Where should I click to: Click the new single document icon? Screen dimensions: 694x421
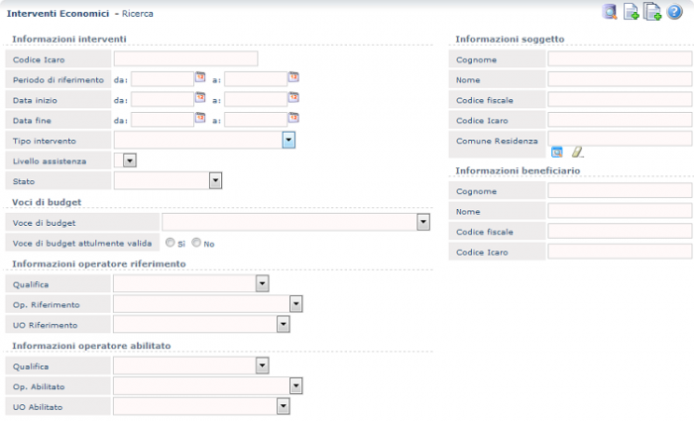tap(631, 12)
